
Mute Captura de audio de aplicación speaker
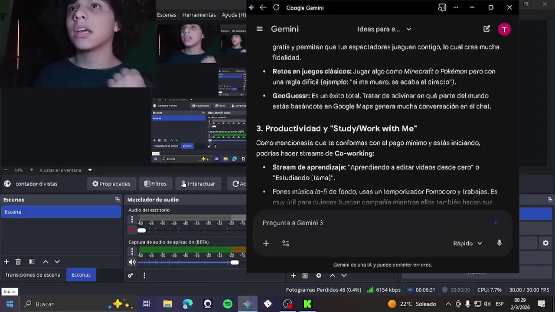[132, 262]
